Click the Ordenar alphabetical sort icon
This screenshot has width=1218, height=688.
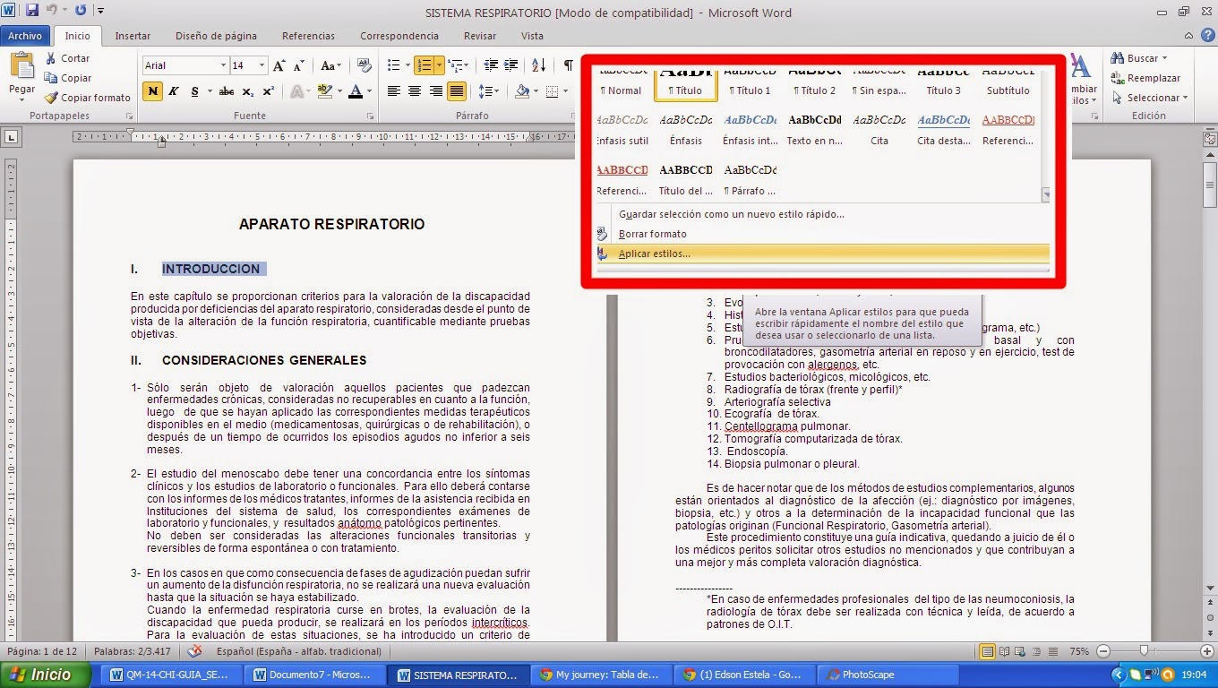(x=539, y=65)
